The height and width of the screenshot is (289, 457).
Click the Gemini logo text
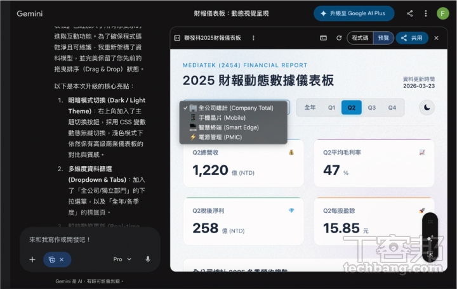29,13
